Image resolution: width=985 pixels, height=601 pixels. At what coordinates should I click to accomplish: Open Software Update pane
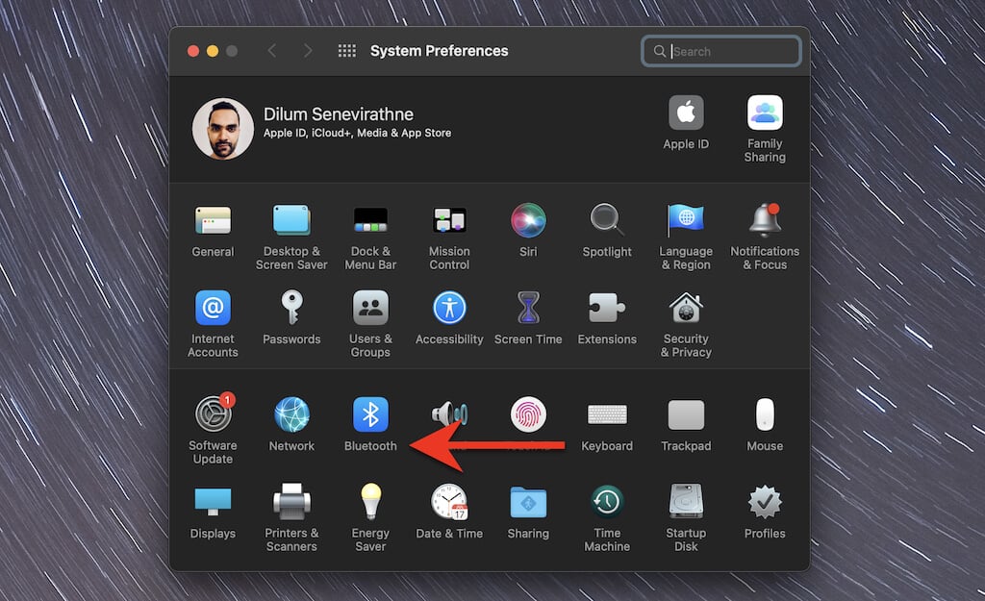coord(214,414)
